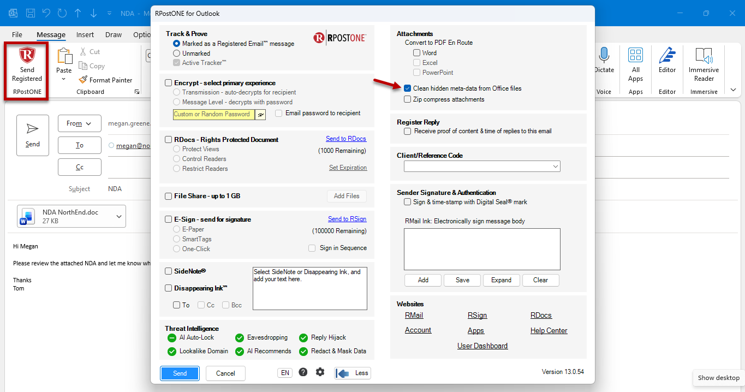Switch to the Draw tab
The image size is (745, 392).
coord(114,34)
